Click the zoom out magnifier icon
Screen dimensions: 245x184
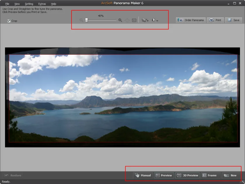81,20
